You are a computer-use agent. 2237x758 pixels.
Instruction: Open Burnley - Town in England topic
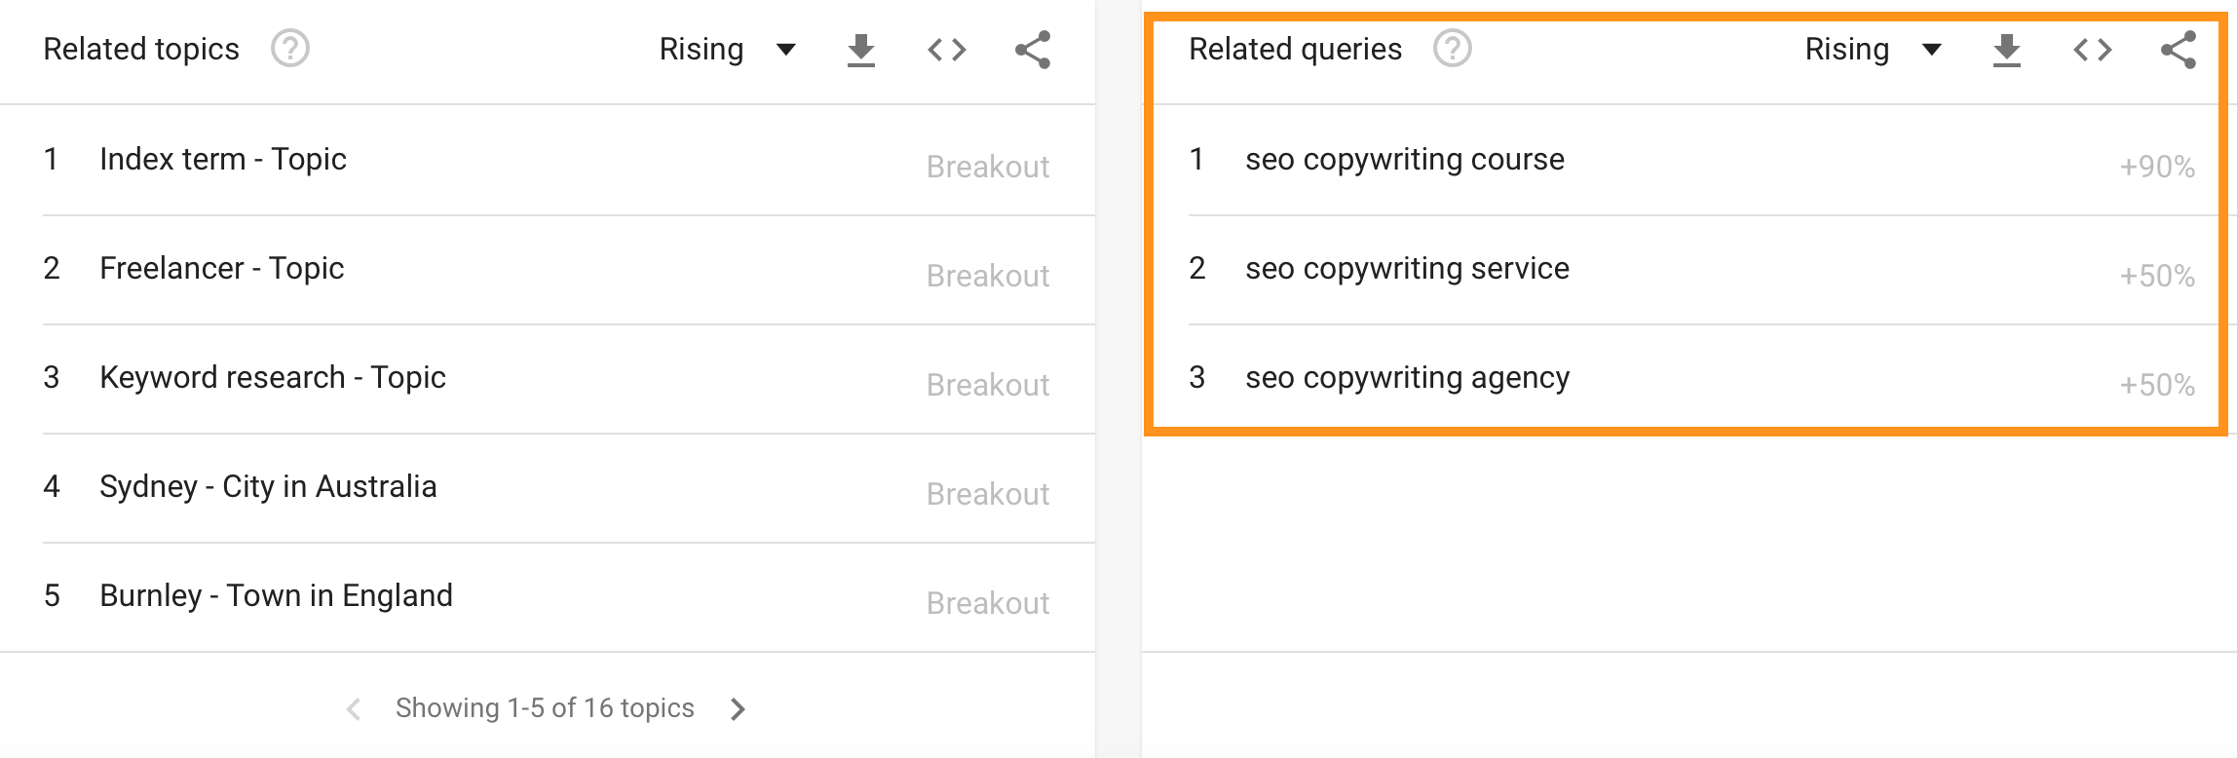tap(276, 596)
